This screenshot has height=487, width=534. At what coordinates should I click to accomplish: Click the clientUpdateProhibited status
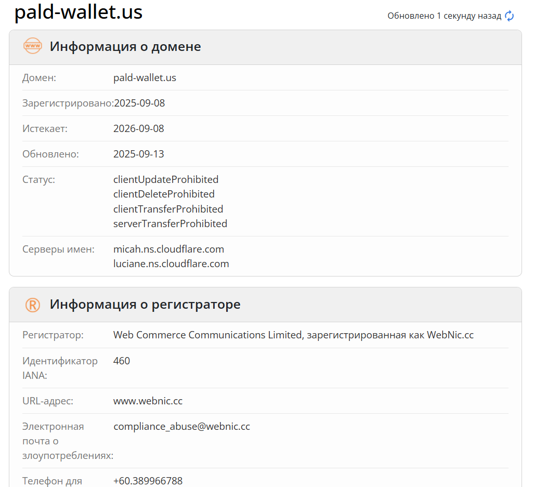pyautogui.click(x=166, y=179)
